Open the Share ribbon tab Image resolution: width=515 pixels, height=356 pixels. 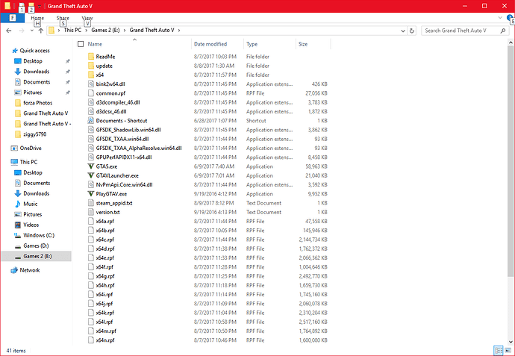pos(63,18)
